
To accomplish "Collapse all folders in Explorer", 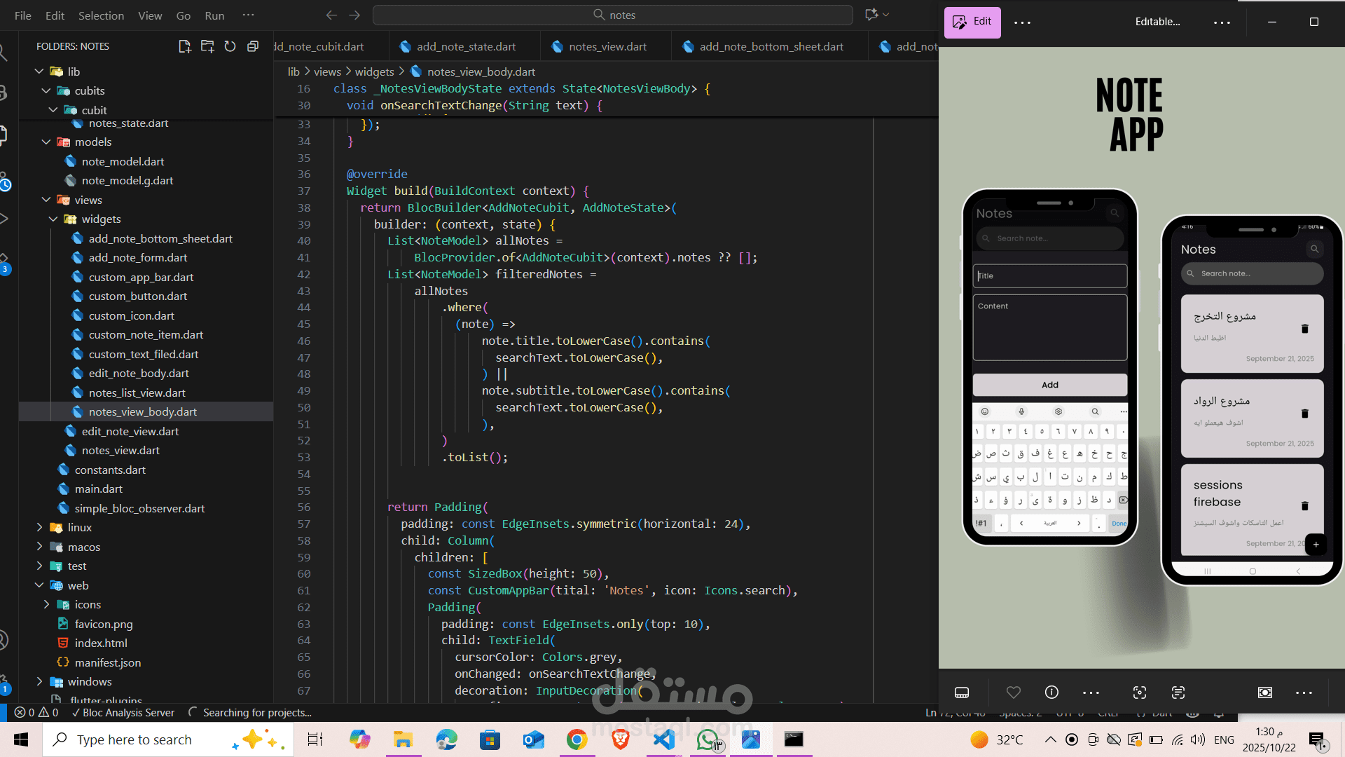I will [x=253, y=46].
